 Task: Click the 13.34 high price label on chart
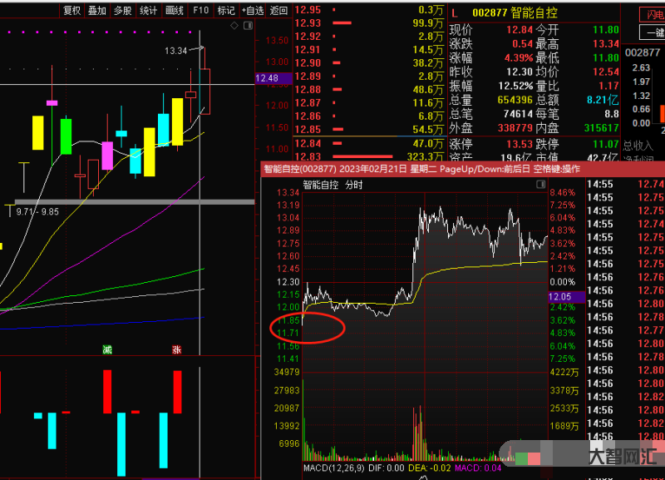tap(175, 51)
